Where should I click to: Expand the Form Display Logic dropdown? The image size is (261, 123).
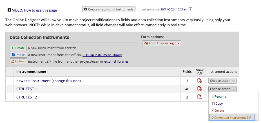pos(162,43)
